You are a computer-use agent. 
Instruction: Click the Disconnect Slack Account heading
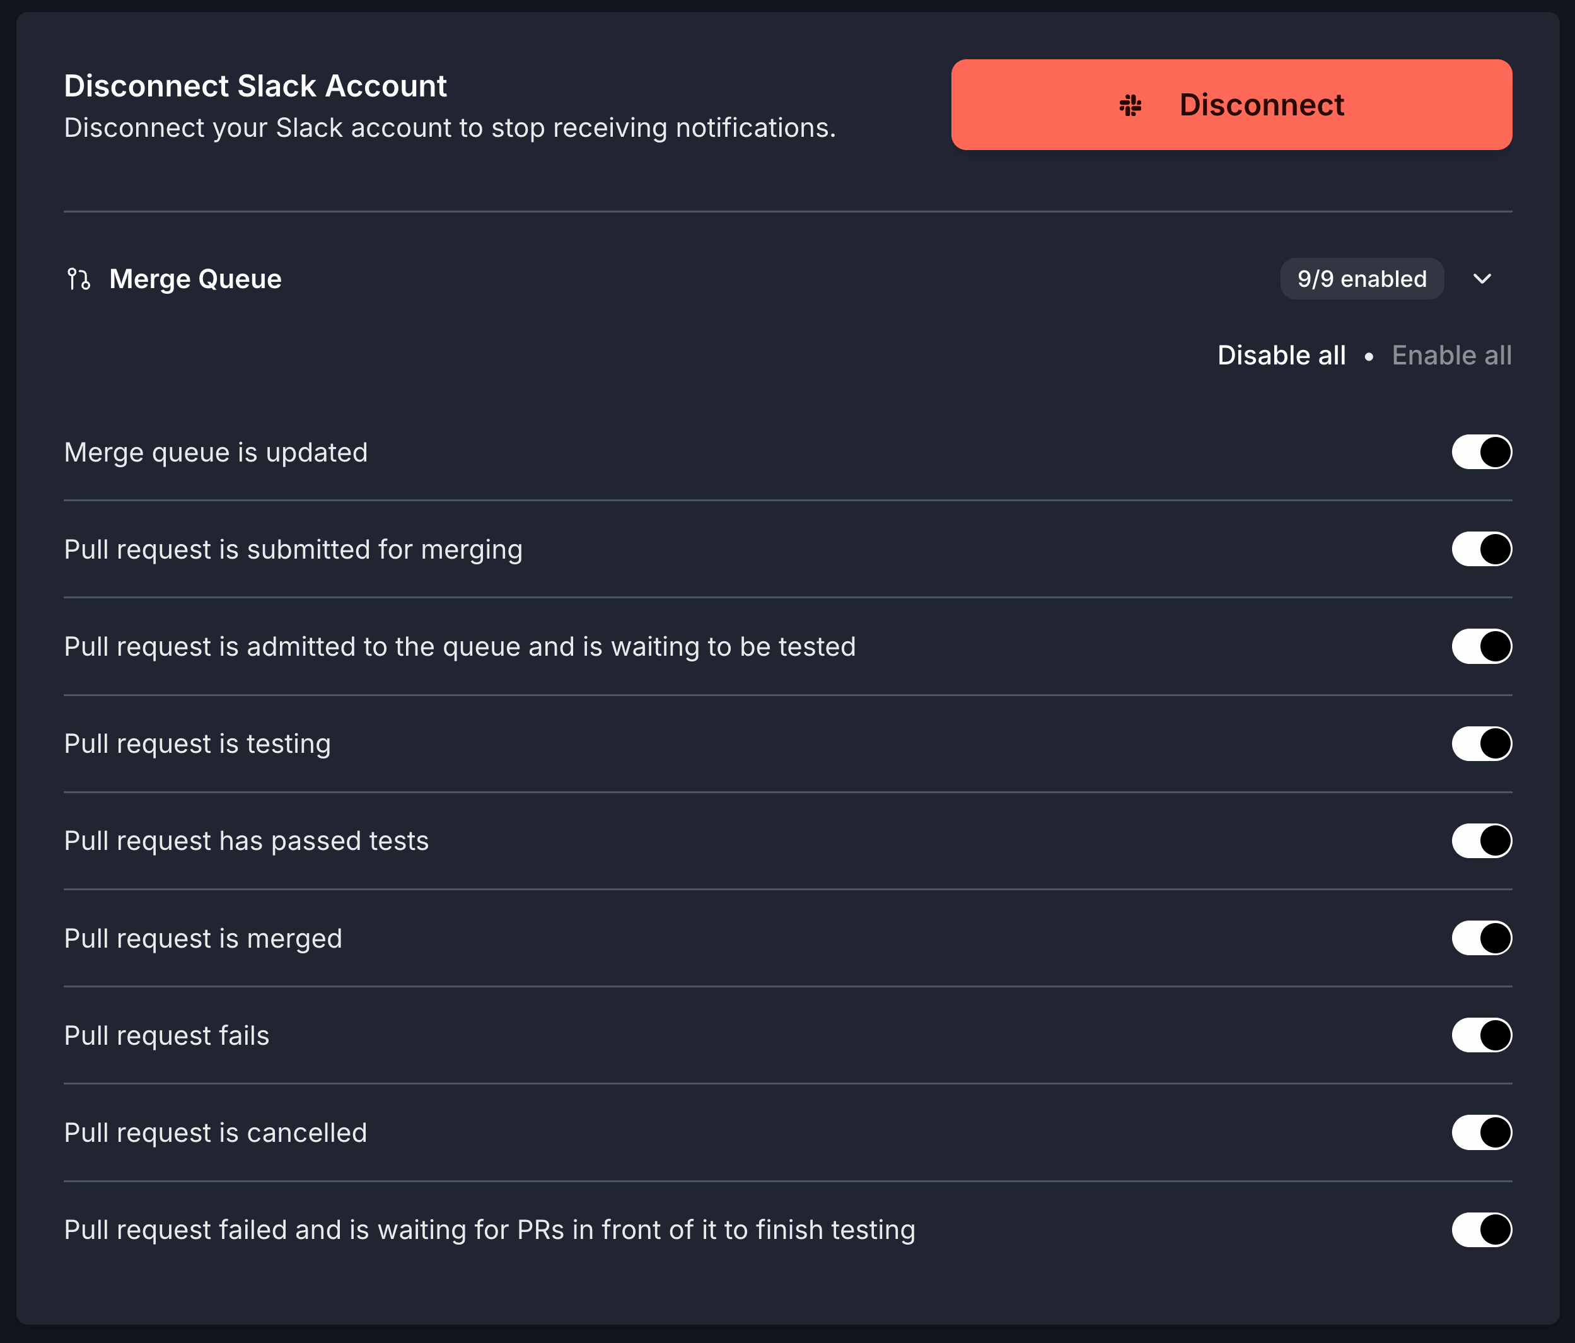255,86
